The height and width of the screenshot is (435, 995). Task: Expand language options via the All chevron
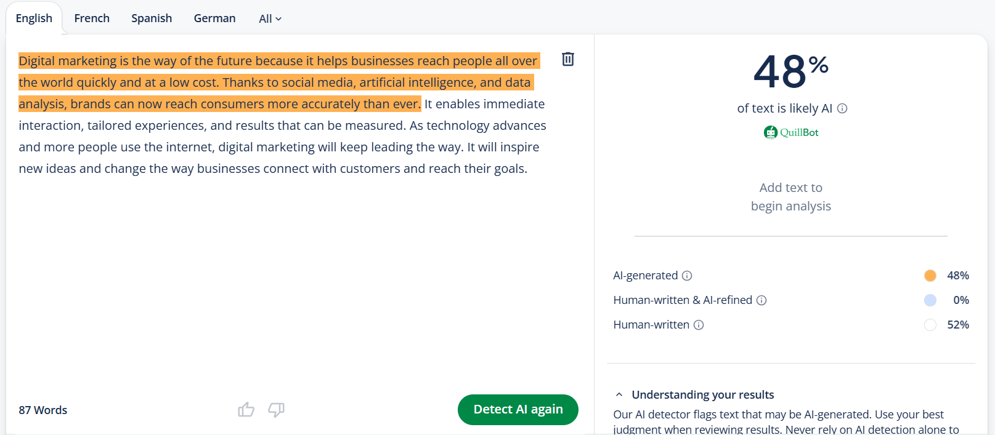278,19
